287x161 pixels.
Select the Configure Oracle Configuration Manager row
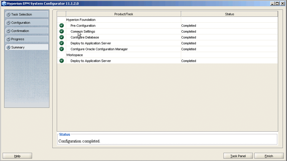167,49
